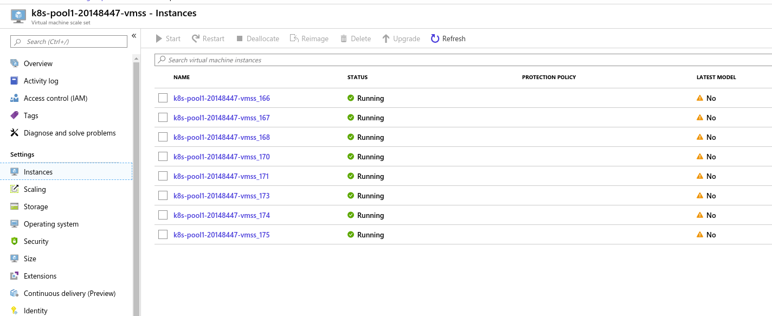Click the Deallocate square icon
The image size is (772, 316).
239,38
